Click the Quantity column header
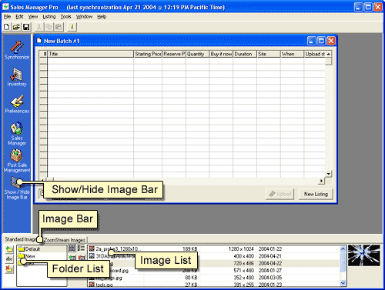The width and height of the screenshot is (385, 290). pos(197,54)
